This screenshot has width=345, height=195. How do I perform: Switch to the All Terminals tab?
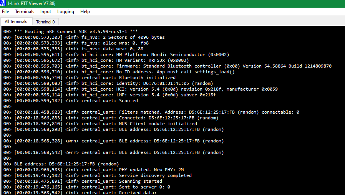16,21
